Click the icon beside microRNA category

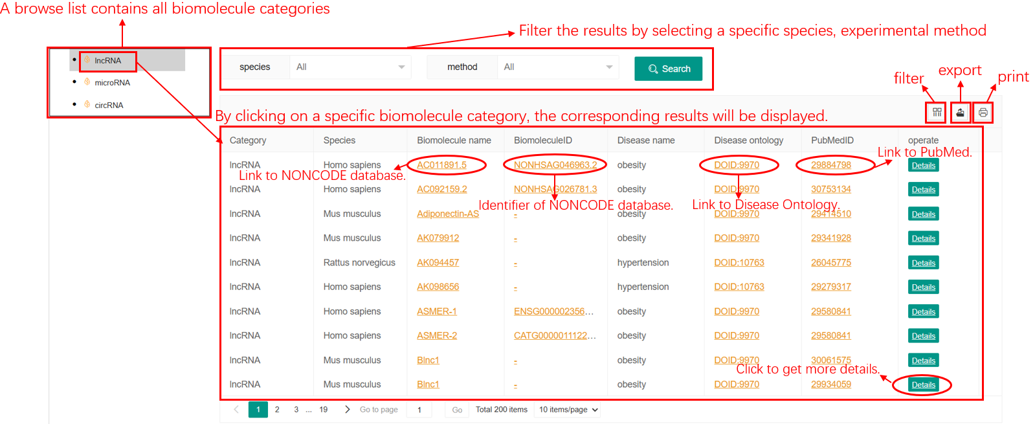[87, 82]
